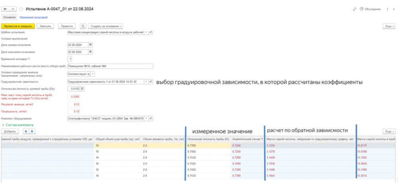Add this test to favorites with the star
The width and height of the screenshot is (398, 183).
pos(21,8)
